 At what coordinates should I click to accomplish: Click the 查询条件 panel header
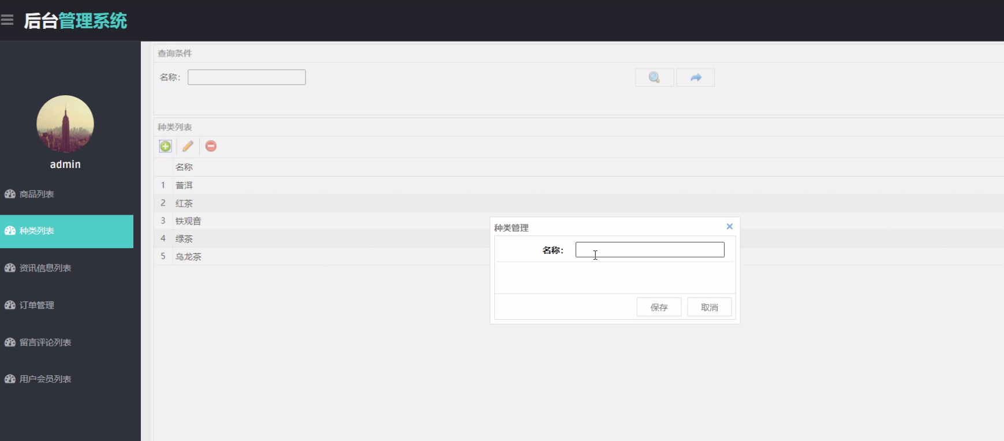pyautogui.click(x=175, y=53)
